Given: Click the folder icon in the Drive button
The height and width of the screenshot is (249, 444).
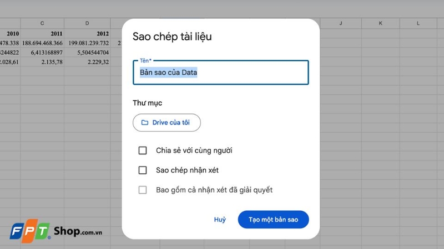Looking at the screenshot, I should (x=145, y=123).
